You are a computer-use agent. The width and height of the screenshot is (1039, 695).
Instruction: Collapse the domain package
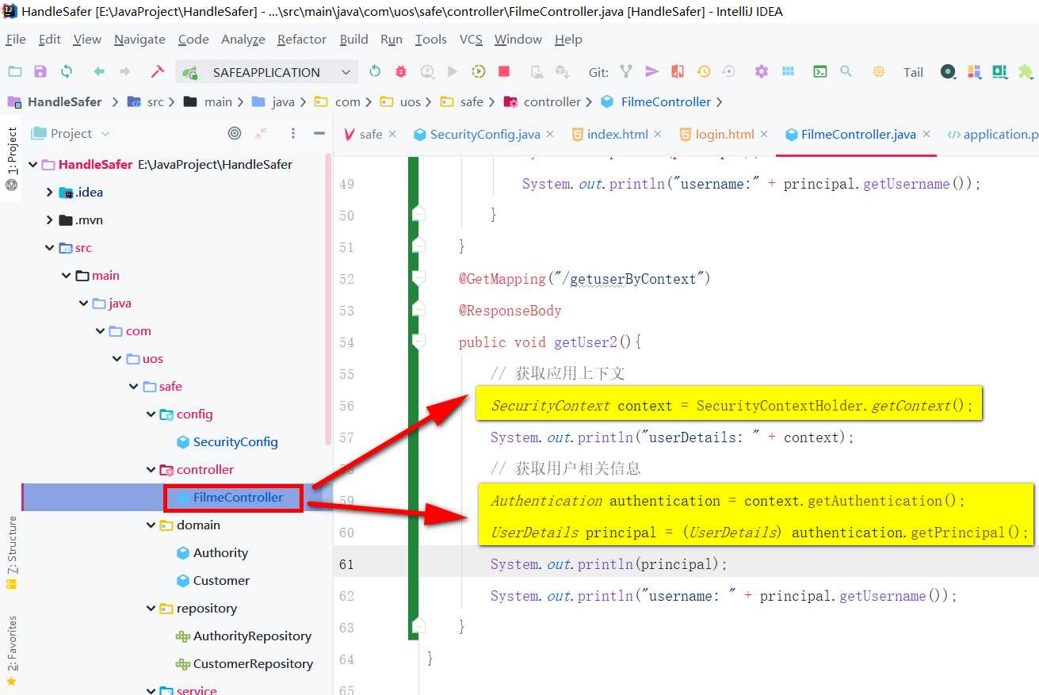click(x=151, y=525)
